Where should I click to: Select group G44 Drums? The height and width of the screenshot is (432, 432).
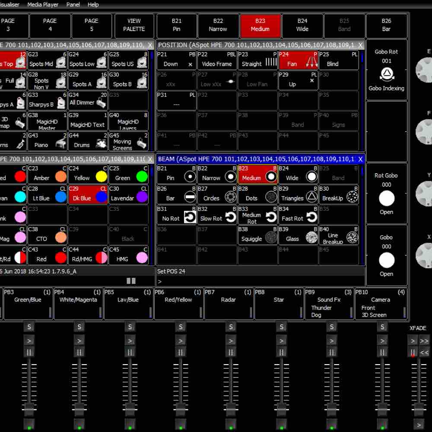point(88,141)
